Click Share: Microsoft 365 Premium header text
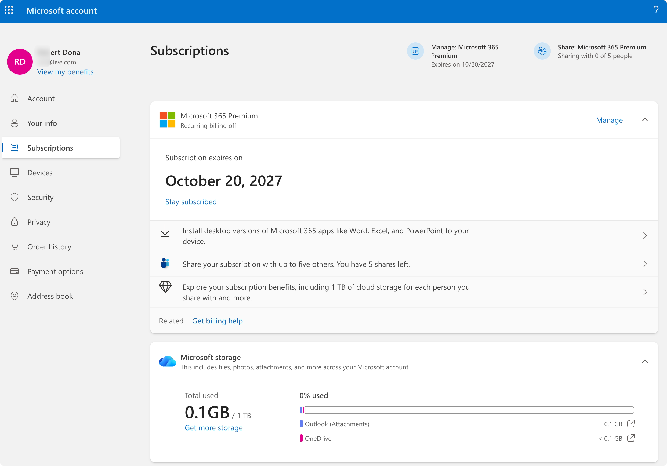The width and height of the screenshot is (667, 466). pos(602,47)
